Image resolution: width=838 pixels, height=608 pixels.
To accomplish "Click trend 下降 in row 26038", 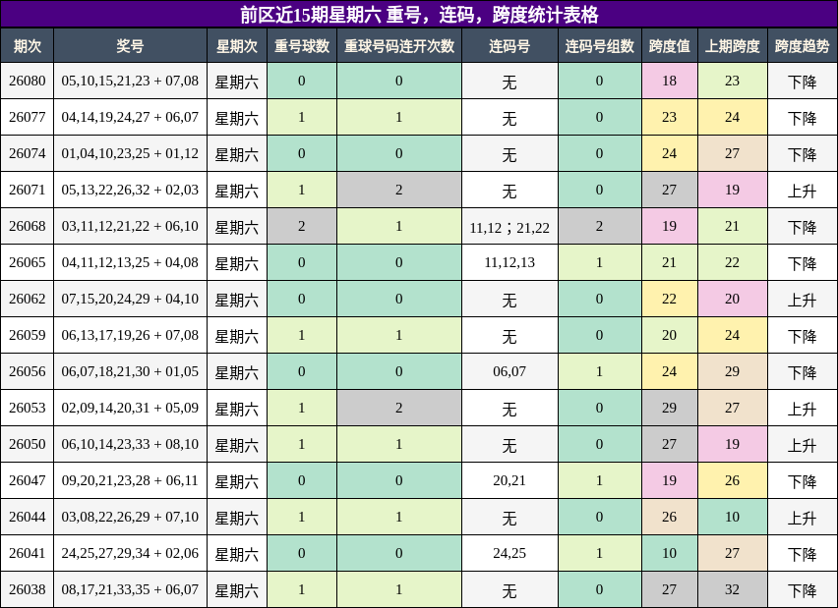I will click(x=802, y=590).
